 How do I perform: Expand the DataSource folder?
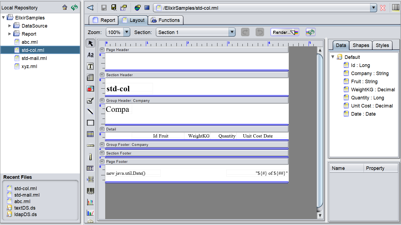click(10, 26)
